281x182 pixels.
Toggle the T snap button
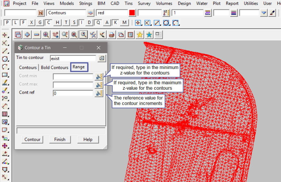point(66,22)
